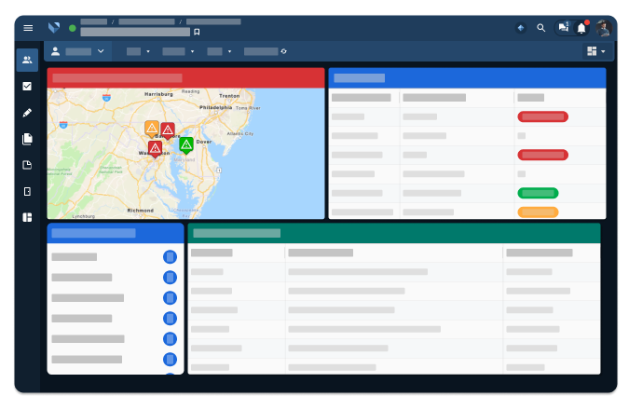Image resolution: width=629 pixels, height=410 pixels.
Task: Click the shield-shaped app logo
Action: pyautogui.click(x=54, y=28)
